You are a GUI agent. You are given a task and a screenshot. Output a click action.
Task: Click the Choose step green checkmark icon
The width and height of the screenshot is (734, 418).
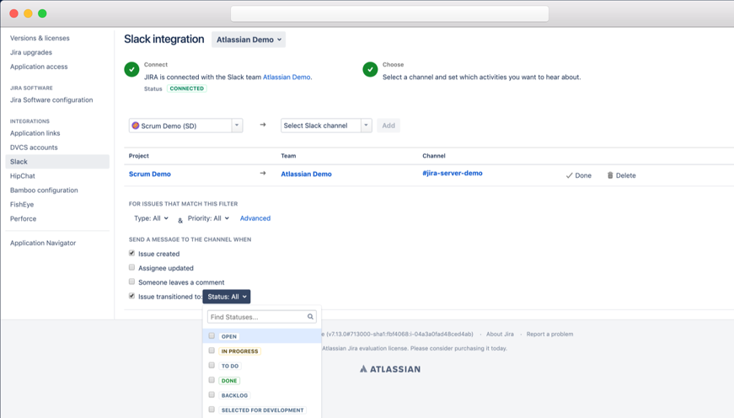tap(370, 69)
